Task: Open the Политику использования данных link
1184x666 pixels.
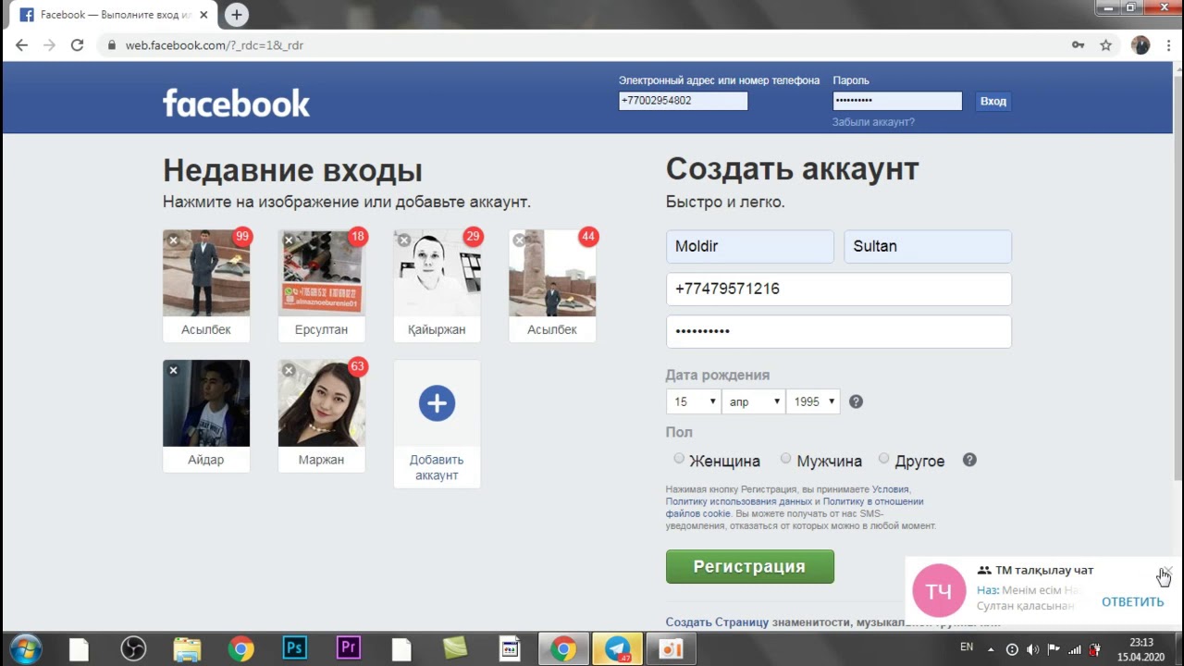Action: pyautogui.click(x=738, y=501)
